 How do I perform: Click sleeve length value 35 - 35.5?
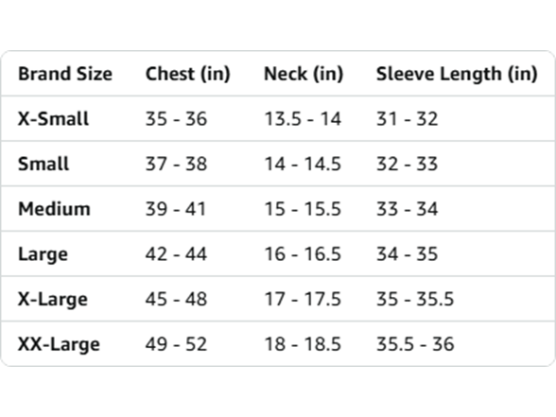tap(415, 299)
